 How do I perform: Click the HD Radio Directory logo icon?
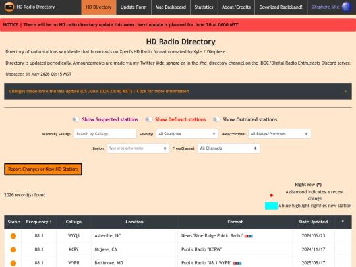coord(9,7)
